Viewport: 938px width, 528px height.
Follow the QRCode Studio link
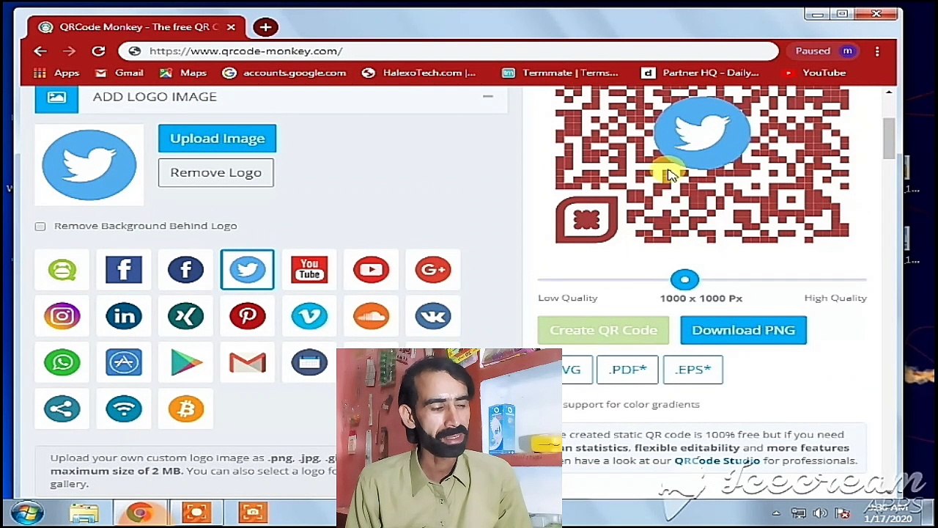click(x=717, y=461)
